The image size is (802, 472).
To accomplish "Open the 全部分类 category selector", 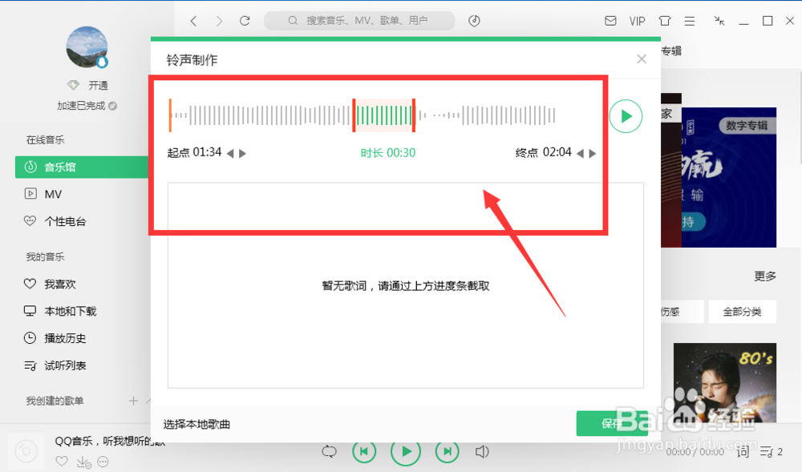I will tap(742, 312).
